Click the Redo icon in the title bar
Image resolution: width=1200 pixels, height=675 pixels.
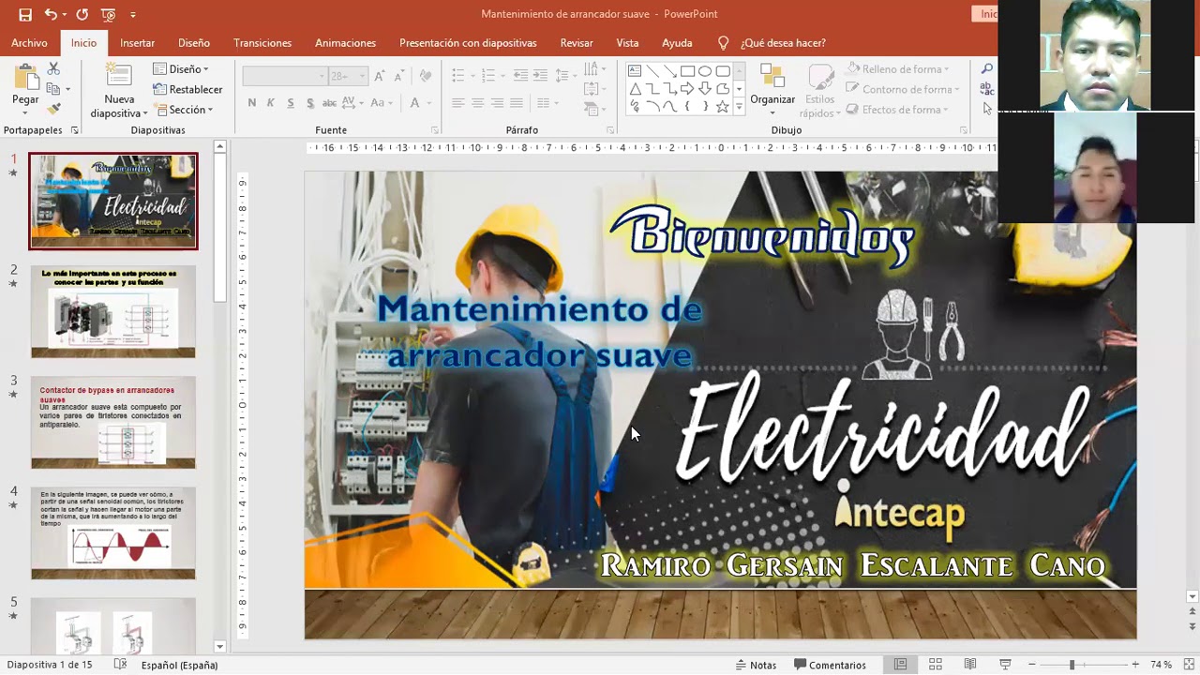(82, 15)
